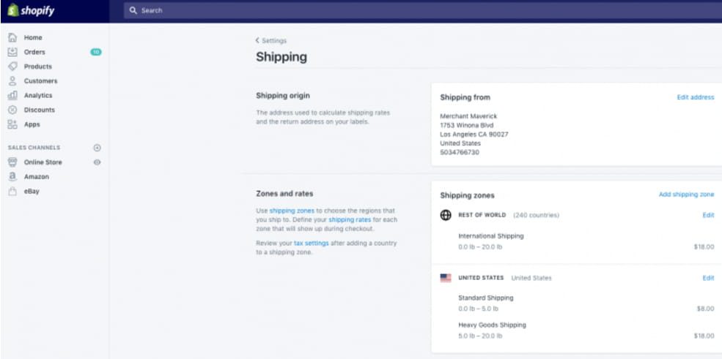Click the Discounts icon
Image resolution: width=722 pixels, height=359 pixels.
12,110
